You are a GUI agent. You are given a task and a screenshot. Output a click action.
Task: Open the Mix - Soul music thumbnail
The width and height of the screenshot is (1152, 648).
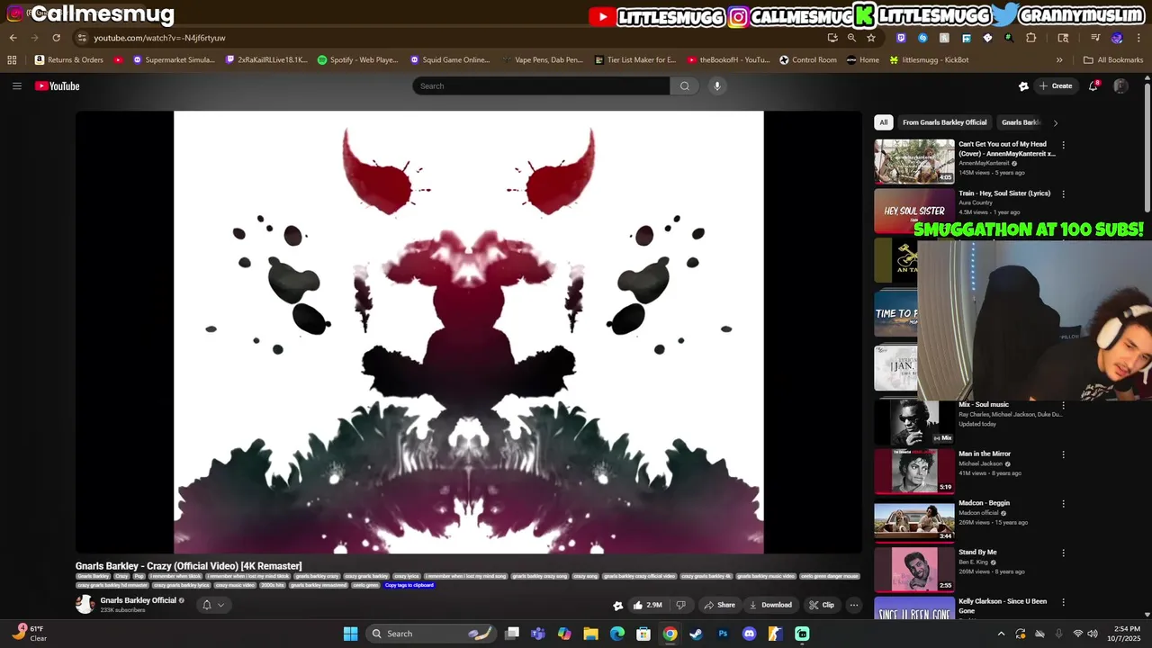tap(914, 422)
